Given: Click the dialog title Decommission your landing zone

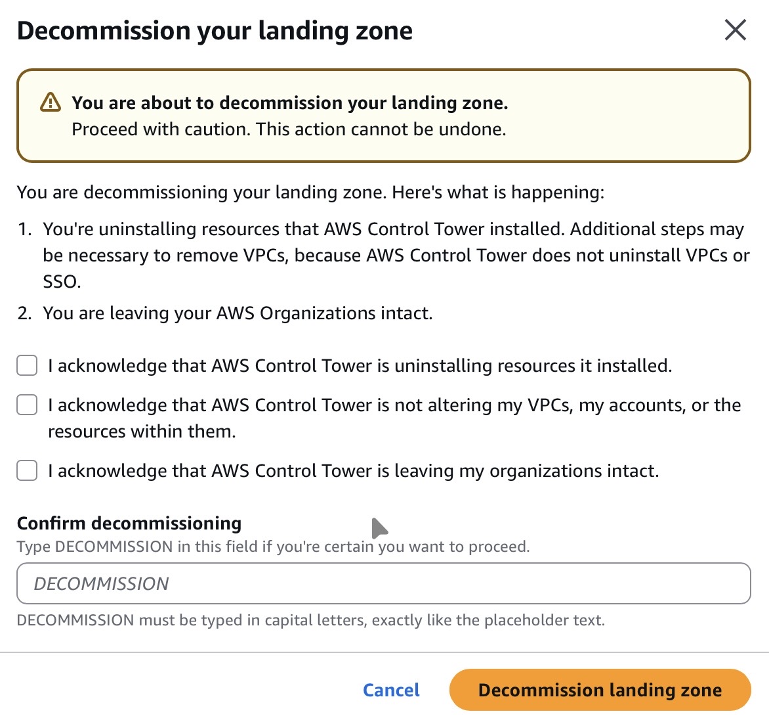Looking at the screenshot, I should [x=215, y=30].
